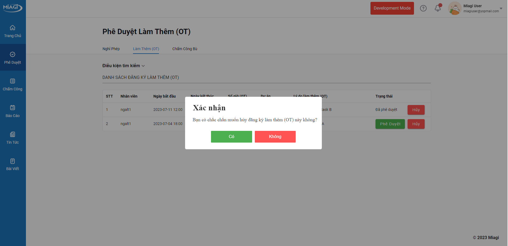The height and width of the screenshot is (246, 508).
Task: Expand the user account dropdown arrow
Action: (501, 8)
